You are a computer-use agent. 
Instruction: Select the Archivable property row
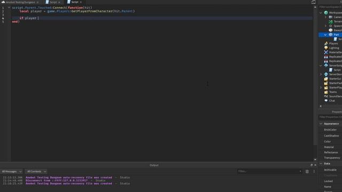point(330,170)
